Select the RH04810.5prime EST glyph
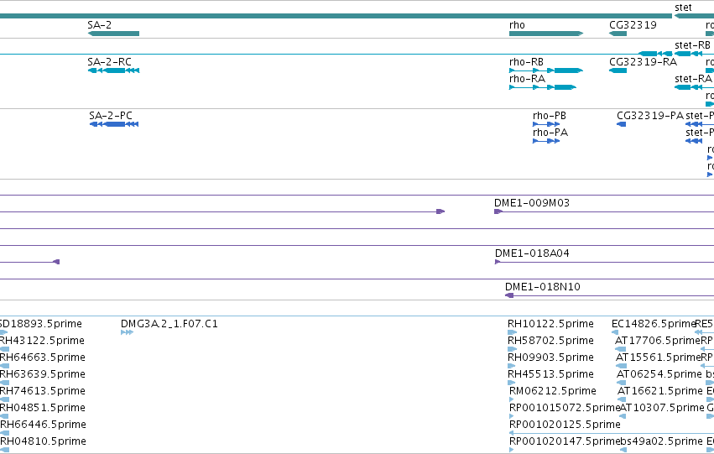This screenshot has width=714, height=454. 4,450
